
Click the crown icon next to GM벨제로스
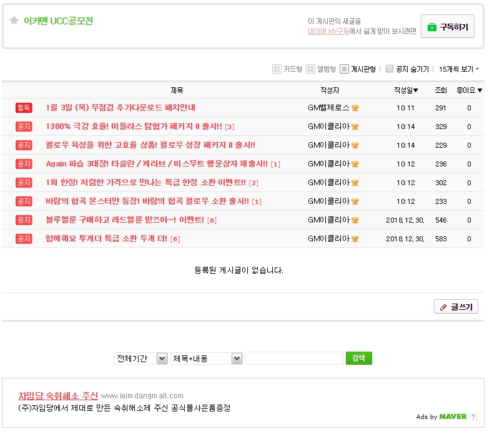pyautogui.click(x=355, y=108)
